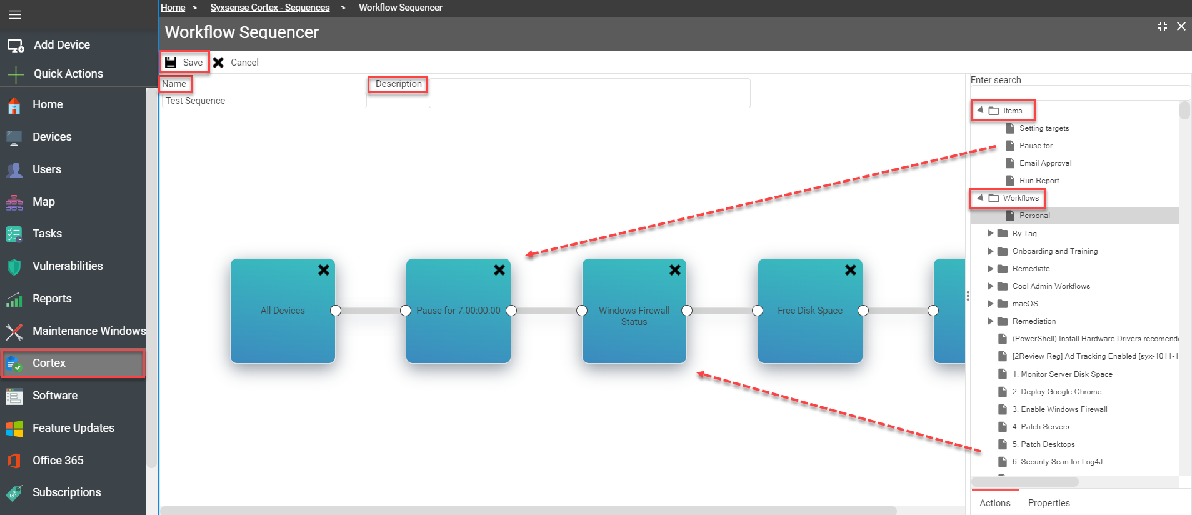Remove the Pause for 7.00:00:00 block
This screenshot has width=1192, height=515.
click(x=499, y=270)
